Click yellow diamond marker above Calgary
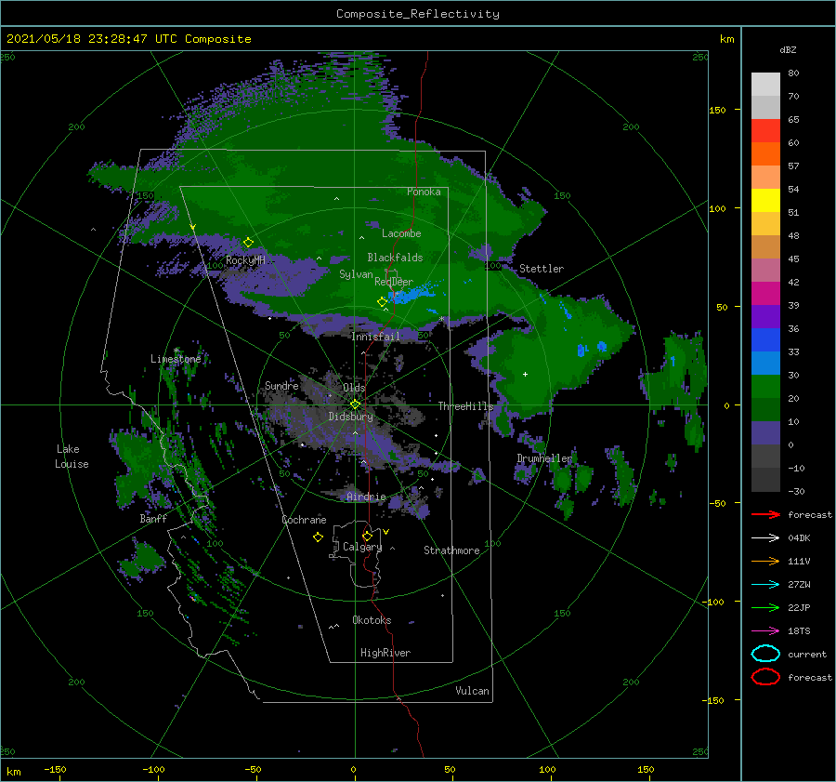This screenshot has height=782, width=836. coord(367,536)
